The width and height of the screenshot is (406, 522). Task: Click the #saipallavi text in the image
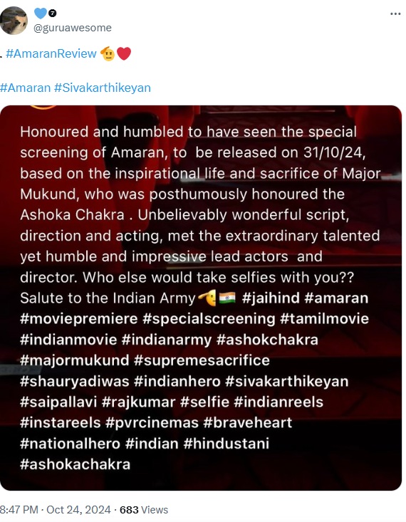point(58,402)
